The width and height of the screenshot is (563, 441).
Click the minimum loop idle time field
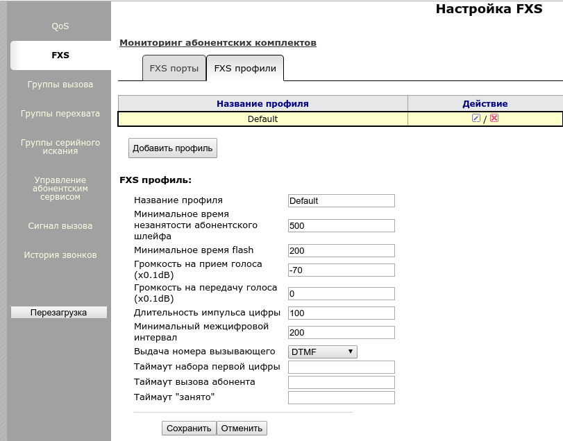342,225
